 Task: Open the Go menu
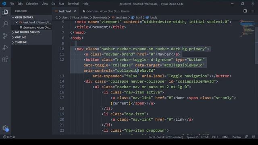pyautogui.click(x=53, y=4)
